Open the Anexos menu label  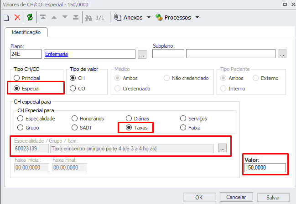[133, 17]
